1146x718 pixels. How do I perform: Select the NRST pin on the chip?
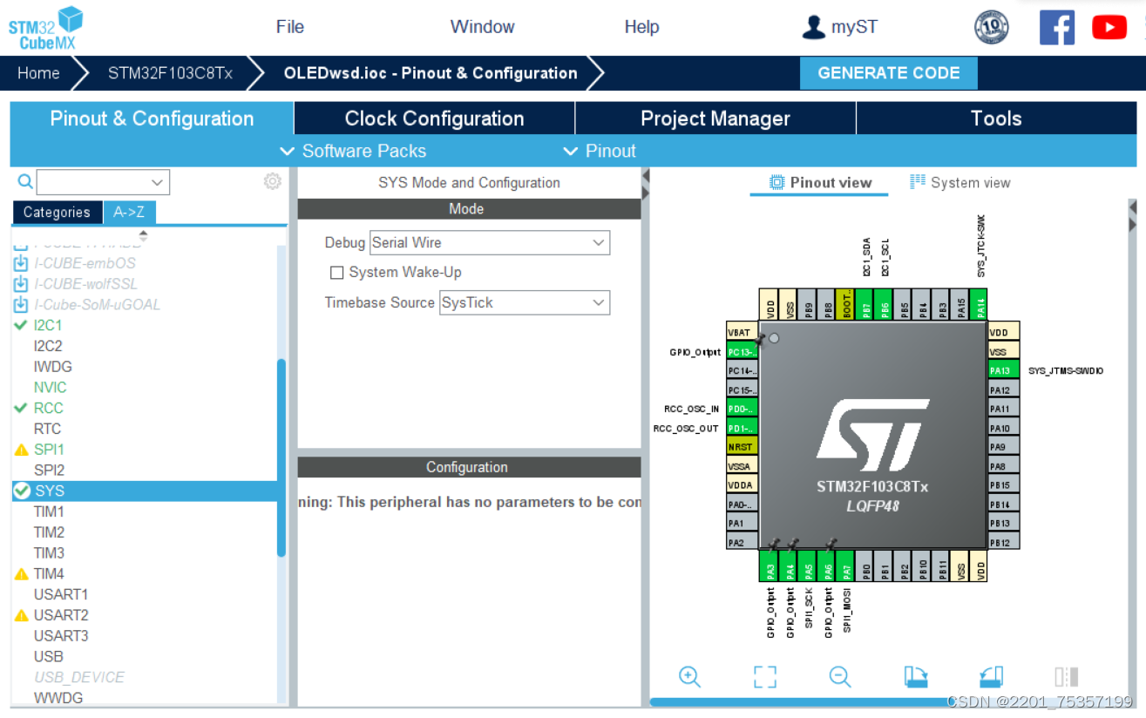(743, 446)
